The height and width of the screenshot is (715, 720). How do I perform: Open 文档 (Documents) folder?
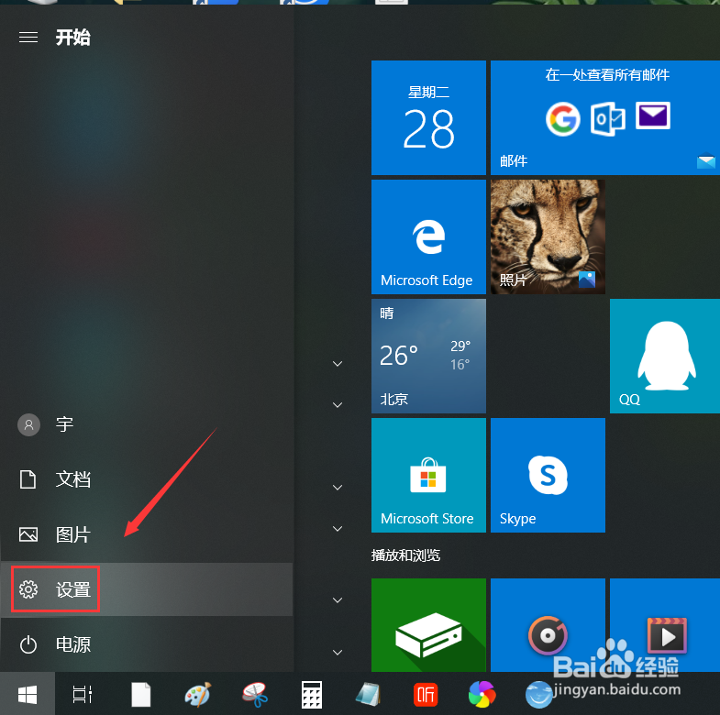(147, 479)
